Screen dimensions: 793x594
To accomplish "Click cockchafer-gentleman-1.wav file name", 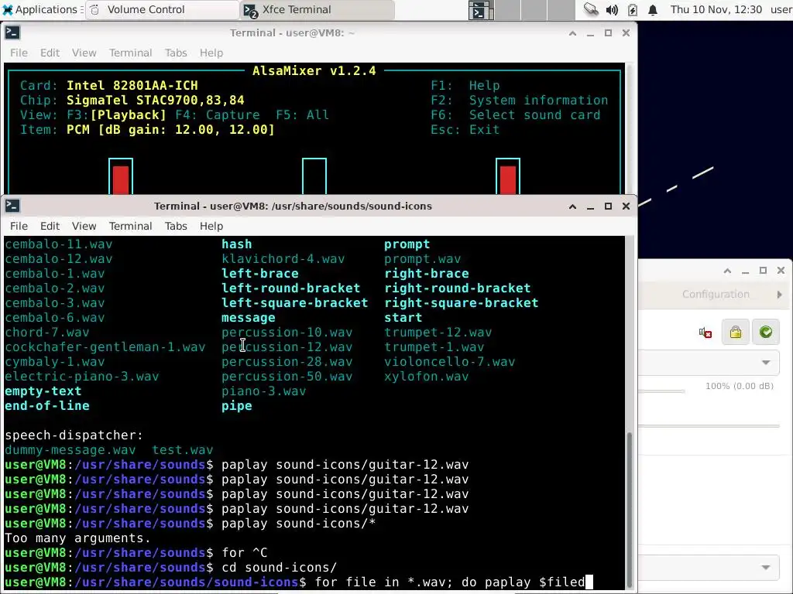I will [105, 347].
